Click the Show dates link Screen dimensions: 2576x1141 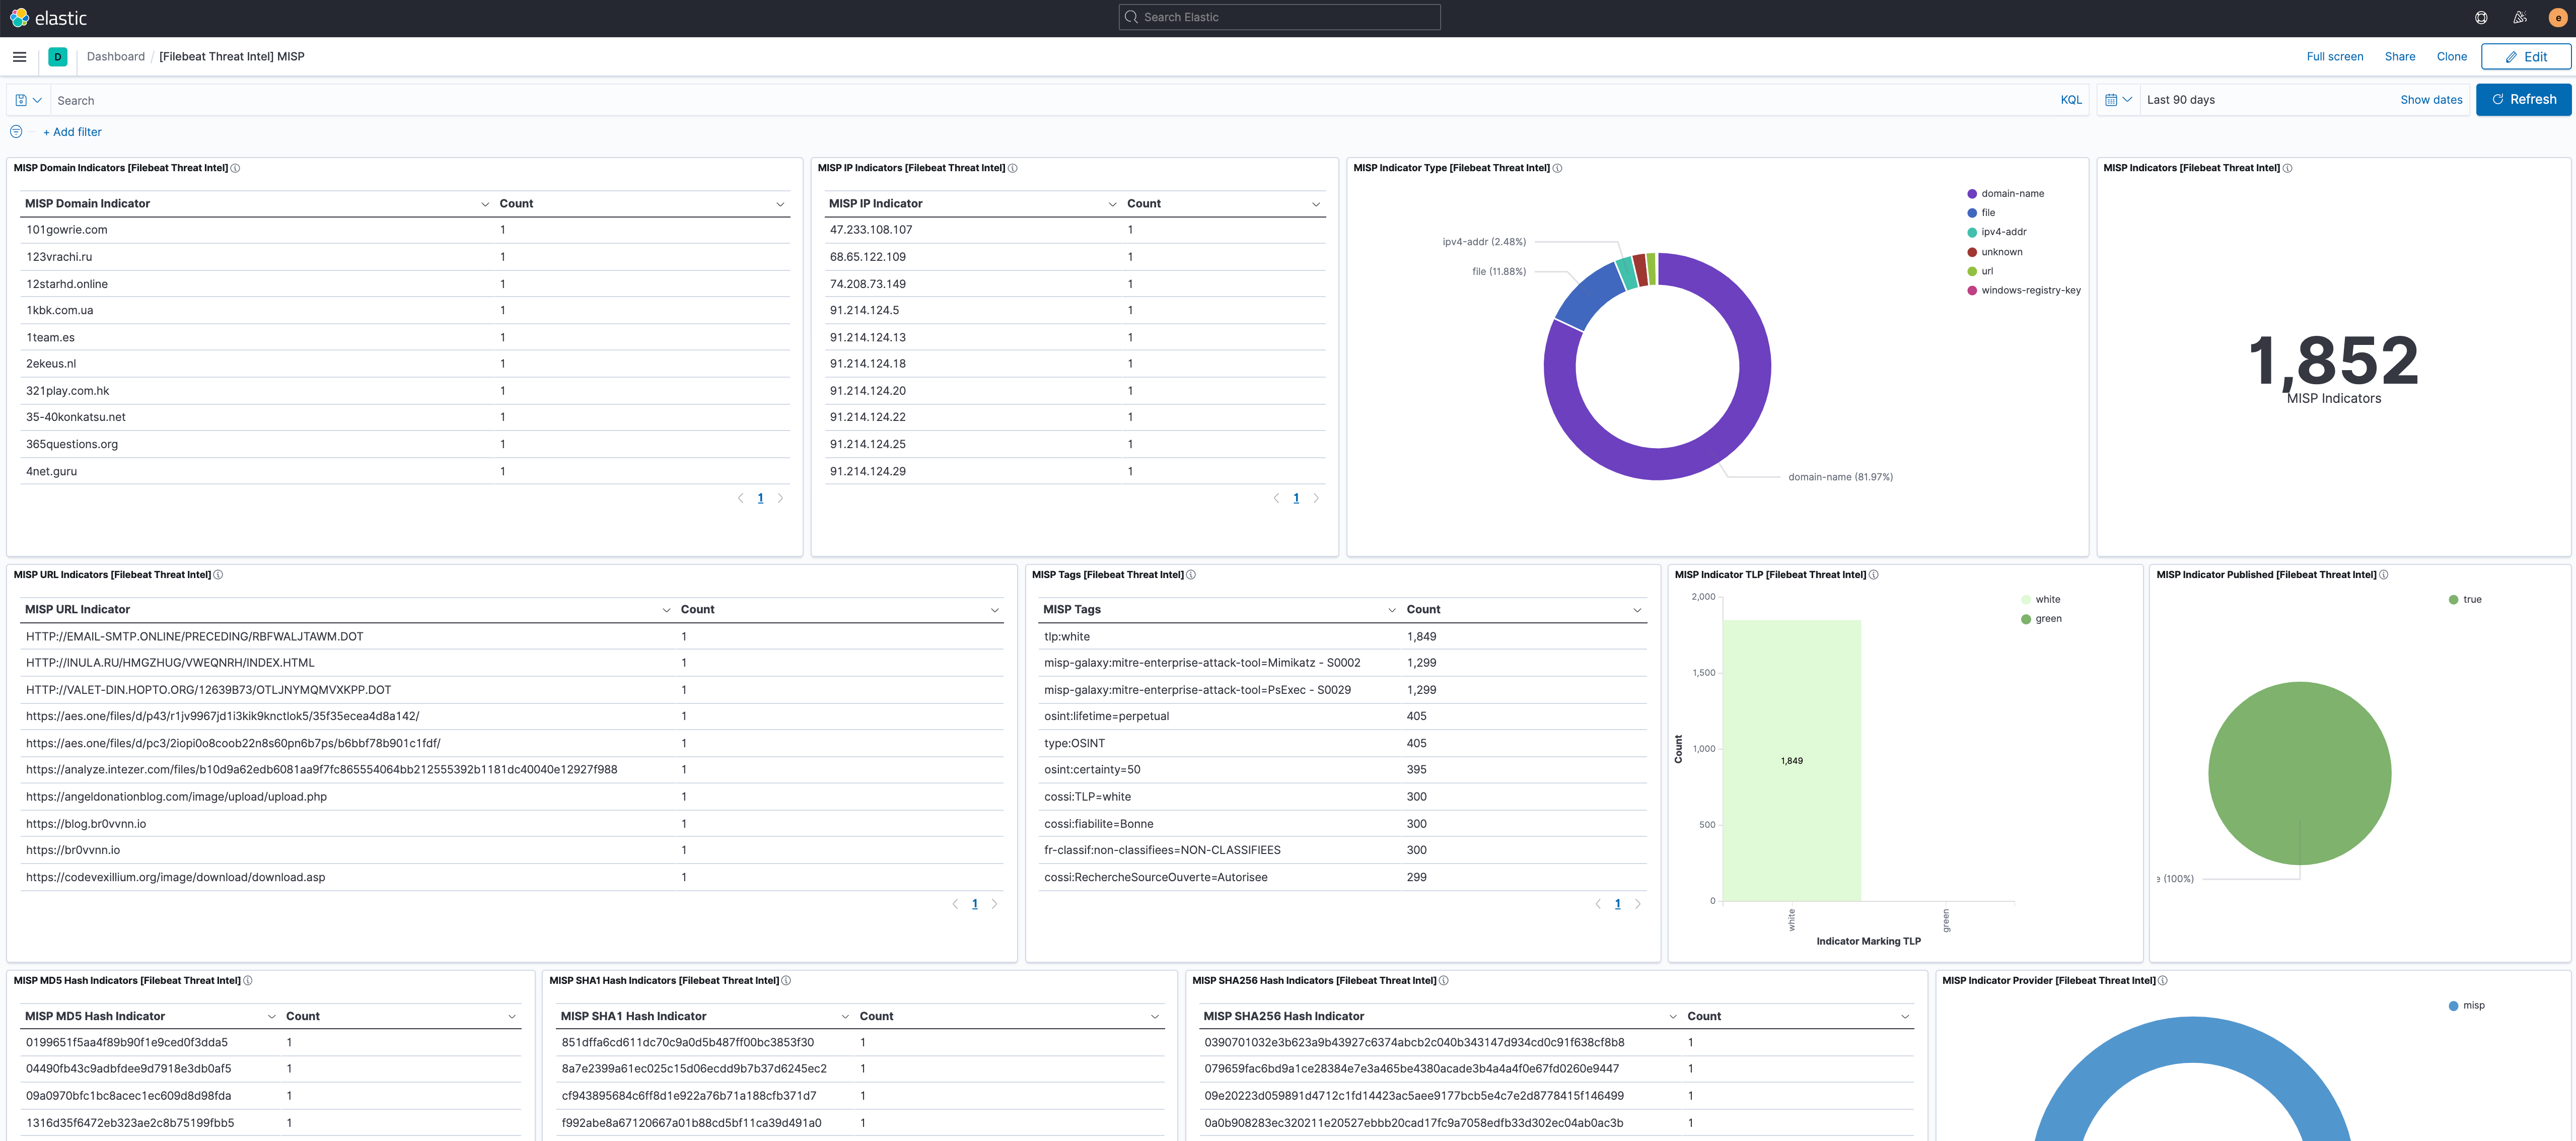2430,100
